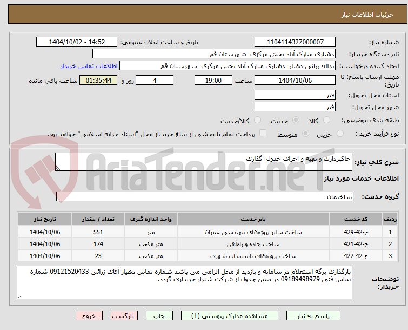This screenshot has width=408, height=330.
Task: Select the کالا/خدمت radio button
Action: click(257, 120)
